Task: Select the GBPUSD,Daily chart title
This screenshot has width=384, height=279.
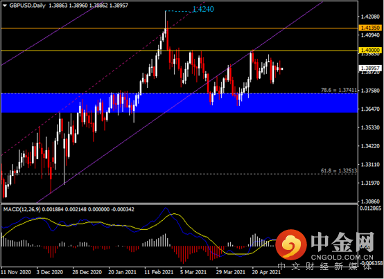Action: coord(28,6)
